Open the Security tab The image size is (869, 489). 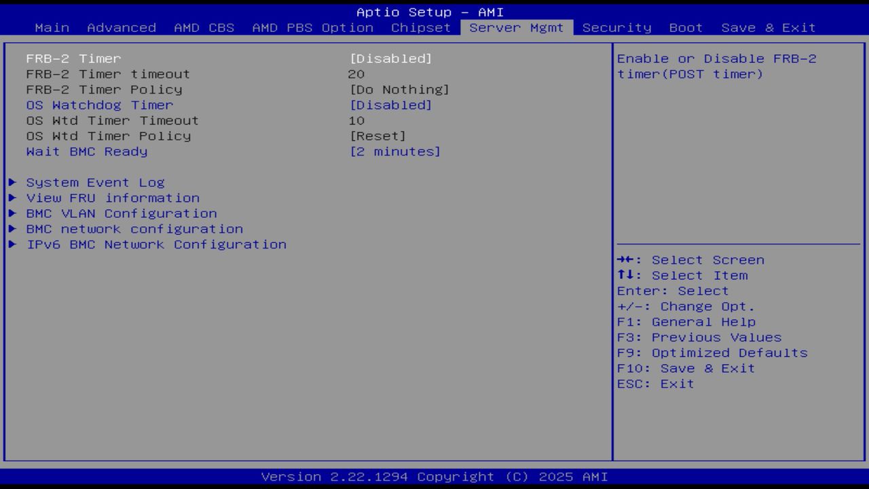click(x=615, y=27)
